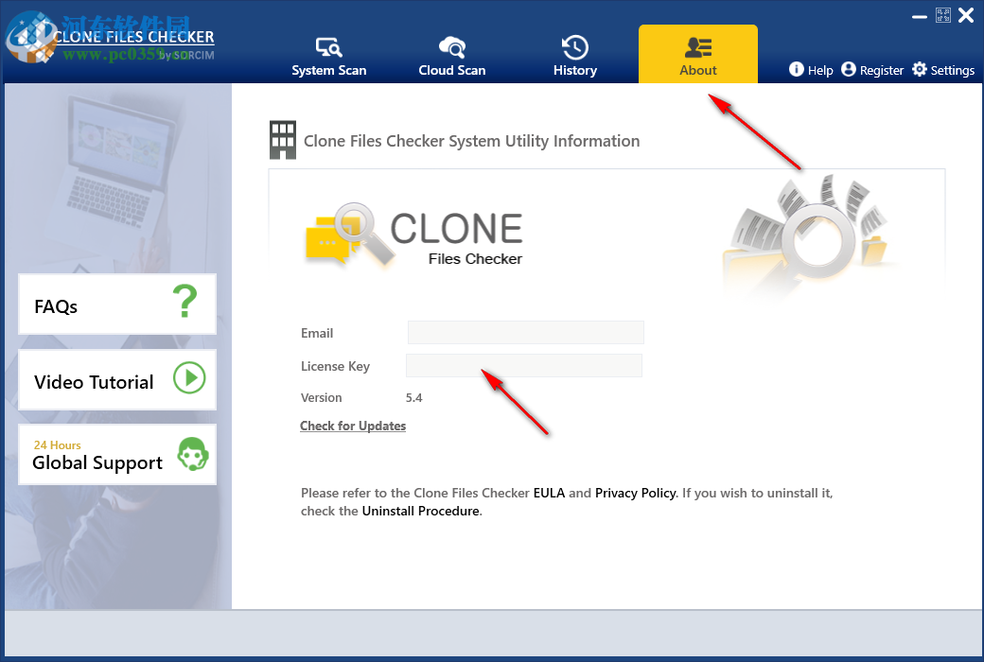Click Check for Updates
This screenshot has width=984, height=662.
(352, 426)
